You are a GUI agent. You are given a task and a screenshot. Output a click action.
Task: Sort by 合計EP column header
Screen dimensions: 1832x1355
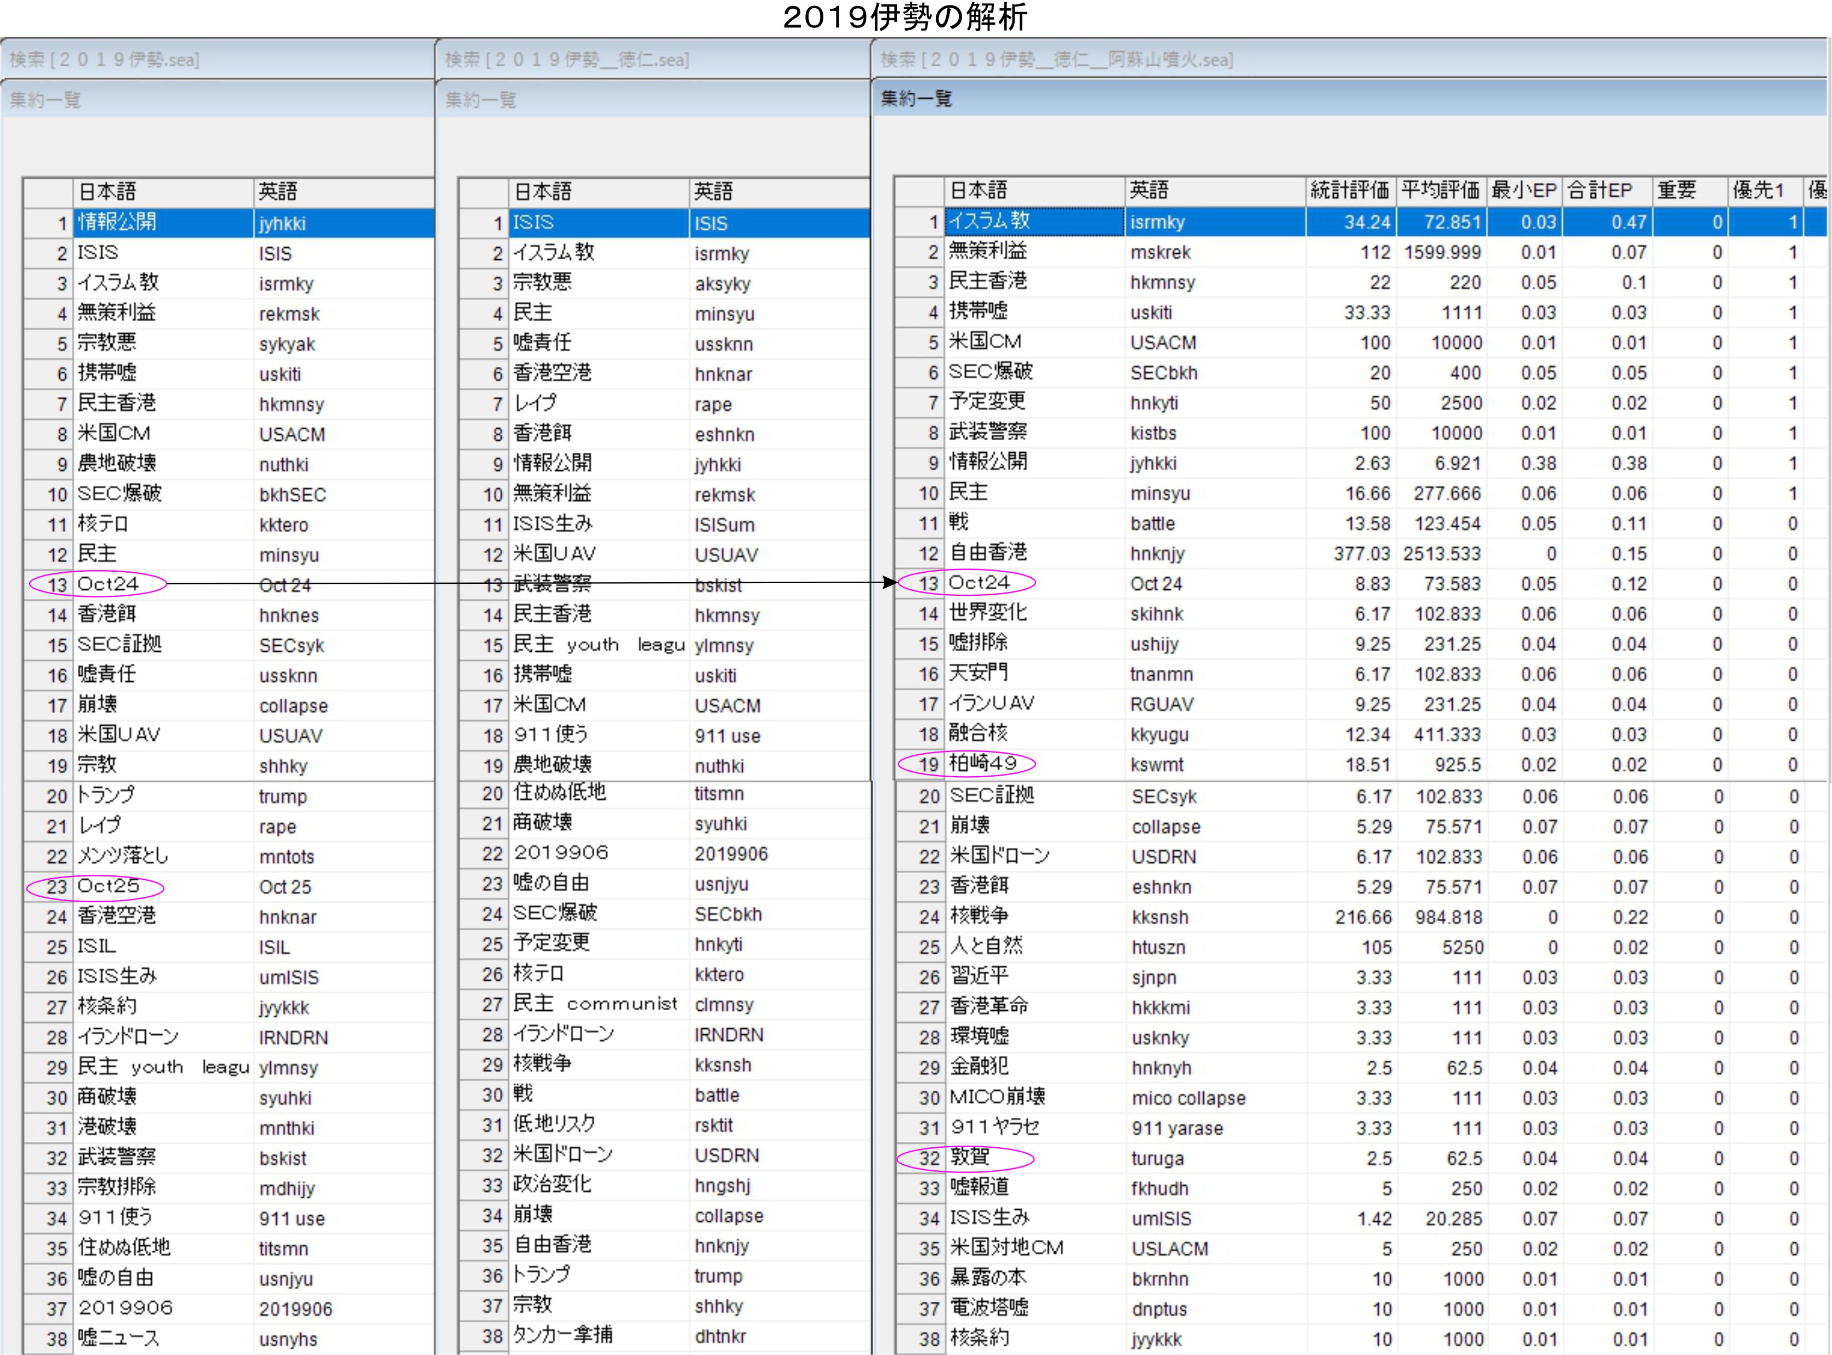tap(1600, 190)
